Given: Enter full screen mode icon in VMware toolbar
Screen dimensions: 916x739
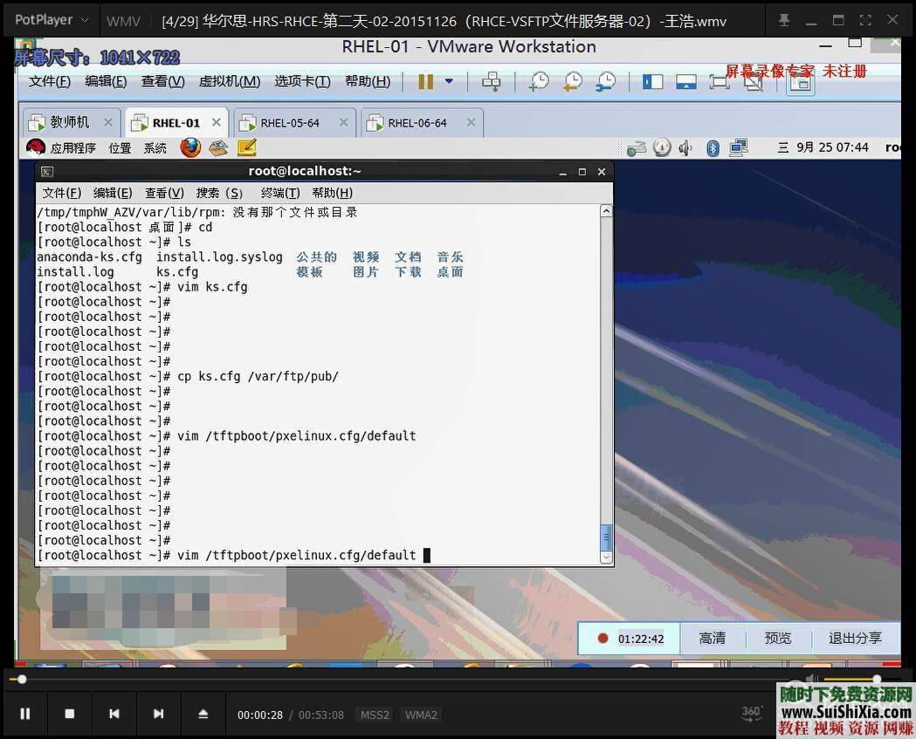Looking at the screenshot, I should click(720, 82).
